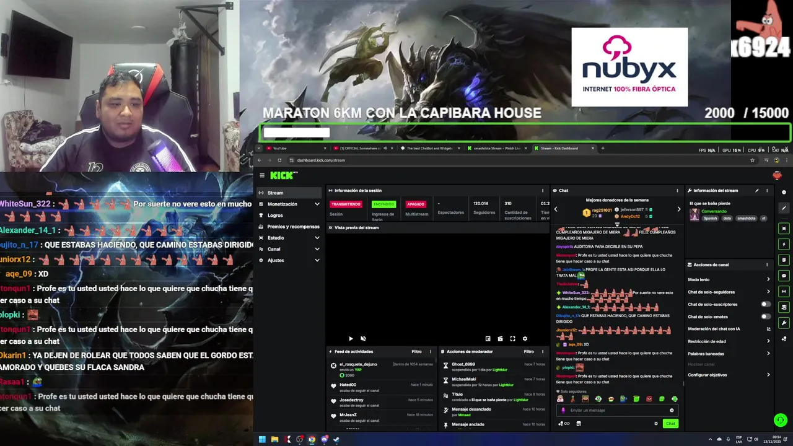Viewport: 793px width, 446px height.
Task: Open Información del stream three-dot menu
Action: tap(767, 191)
